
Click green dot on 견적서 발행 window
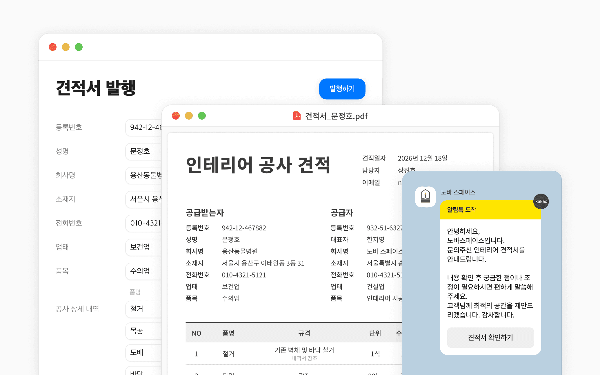pos(79,47)
